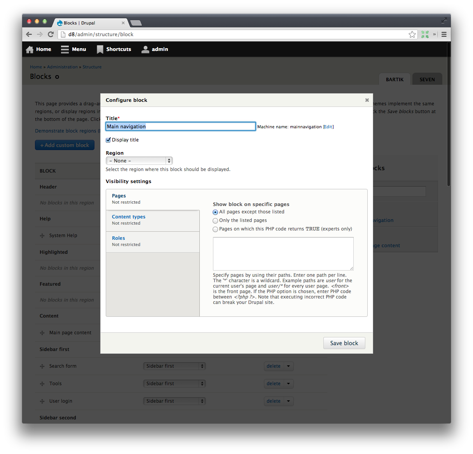Viewport: 473px width, 454px height.
Task: Switch to the BARTIK theme tab
Action: tap(395, 79)
